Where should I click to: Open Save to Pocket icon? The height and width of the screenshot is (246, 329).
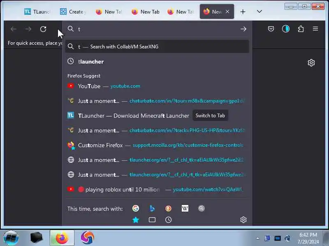tap(271, 29)
